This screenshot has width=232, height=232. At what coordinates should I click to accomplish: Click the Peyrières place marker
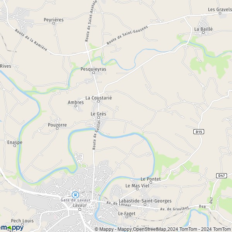(54, 23)
